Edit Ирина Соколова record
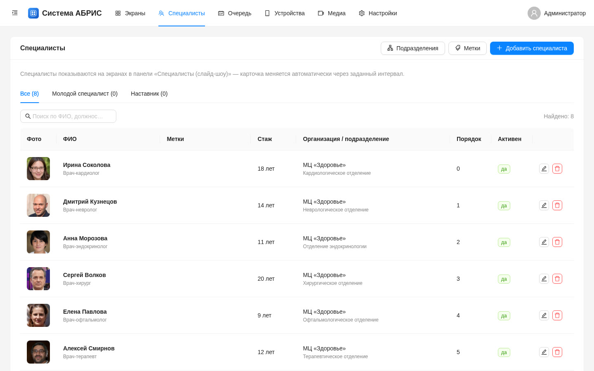594x371 pixels. coord(544,169)
